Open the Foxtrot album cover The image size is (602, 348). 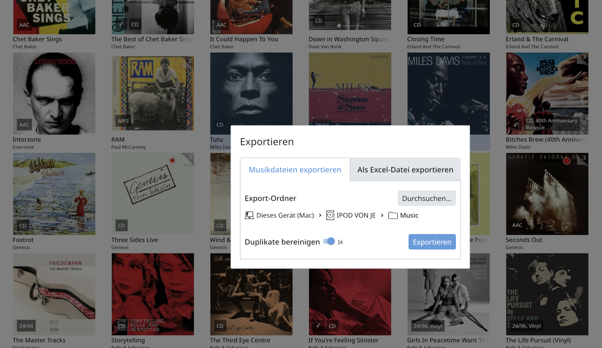(54, 194)
